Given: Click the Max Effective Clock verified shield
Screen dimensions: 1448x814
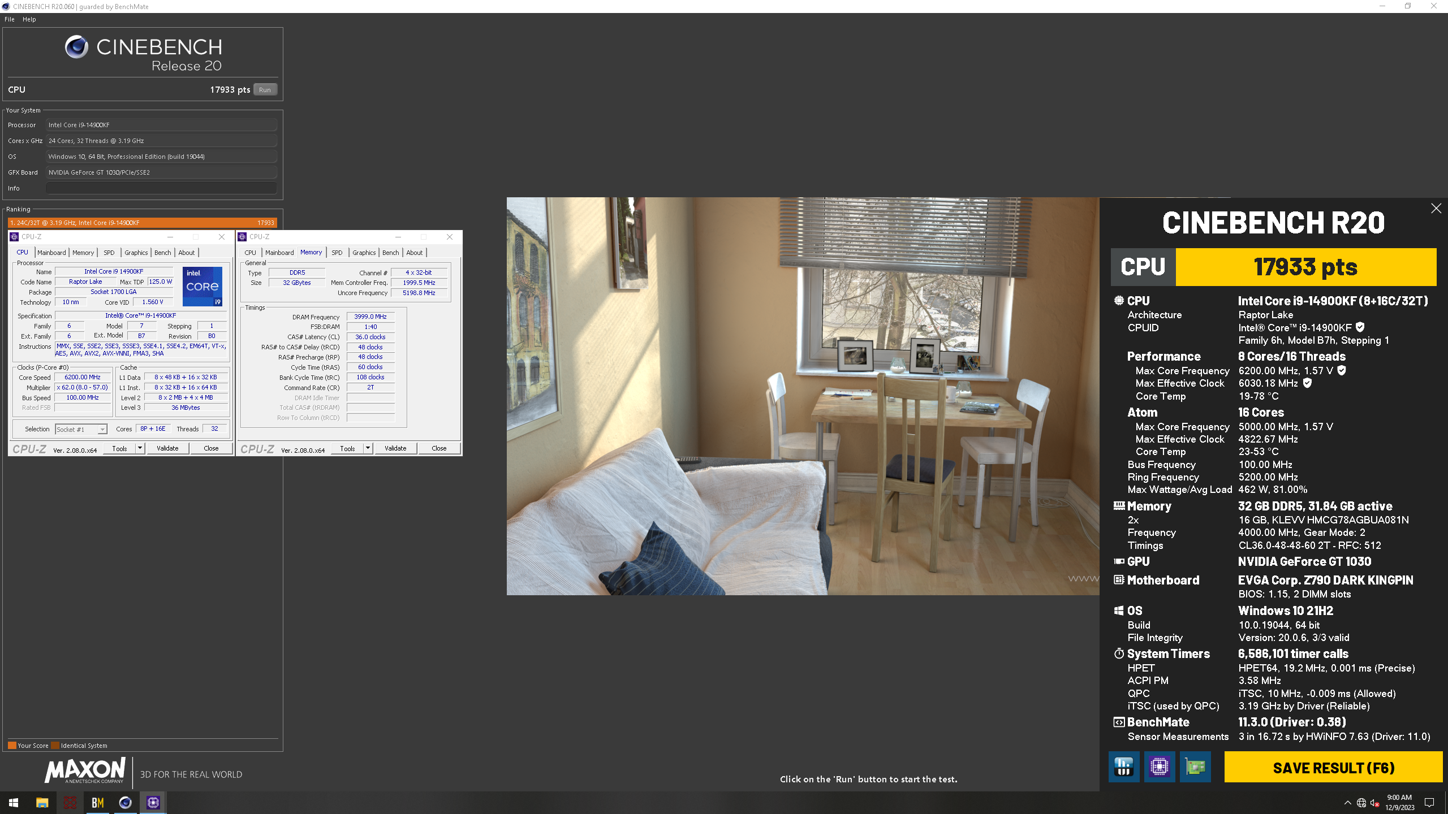Looking at the screenshot, I should click(1307, 383).
